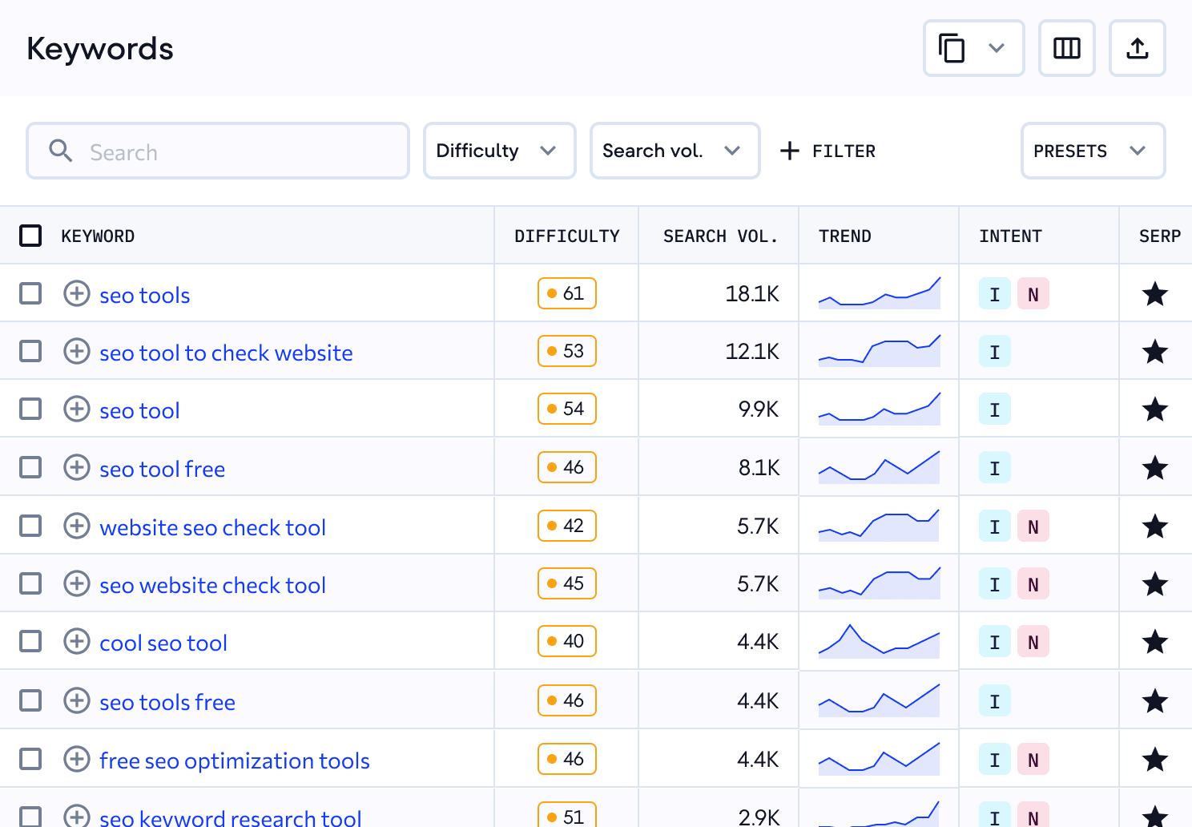Check the 'website seo check tool' checkbox
1192x827 pixels.
pyautogui.click(x=30, y=526)
